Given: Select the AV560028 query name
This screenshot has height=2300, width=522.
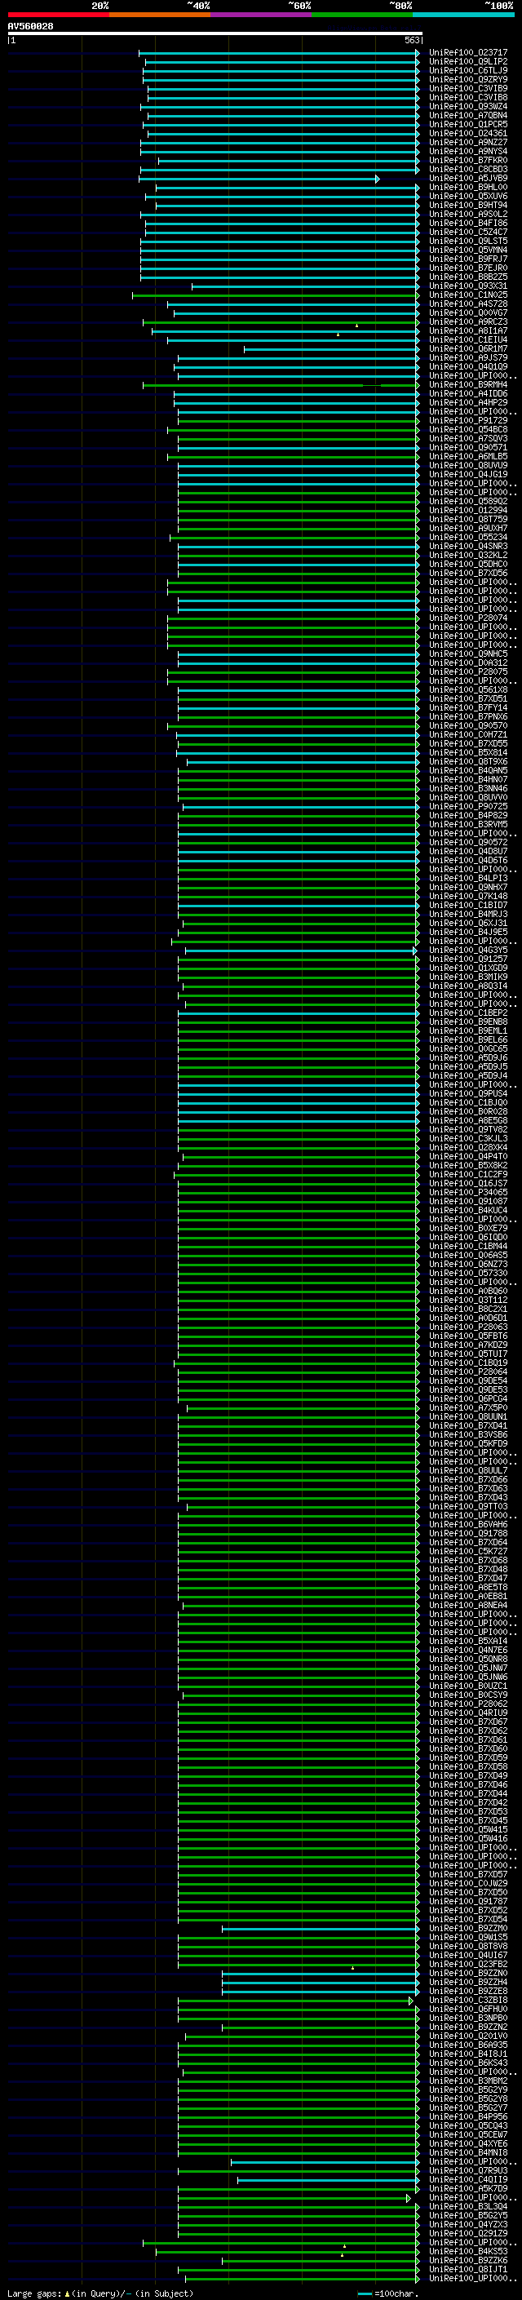Looking at the screenshot, I should coord(30,27).
